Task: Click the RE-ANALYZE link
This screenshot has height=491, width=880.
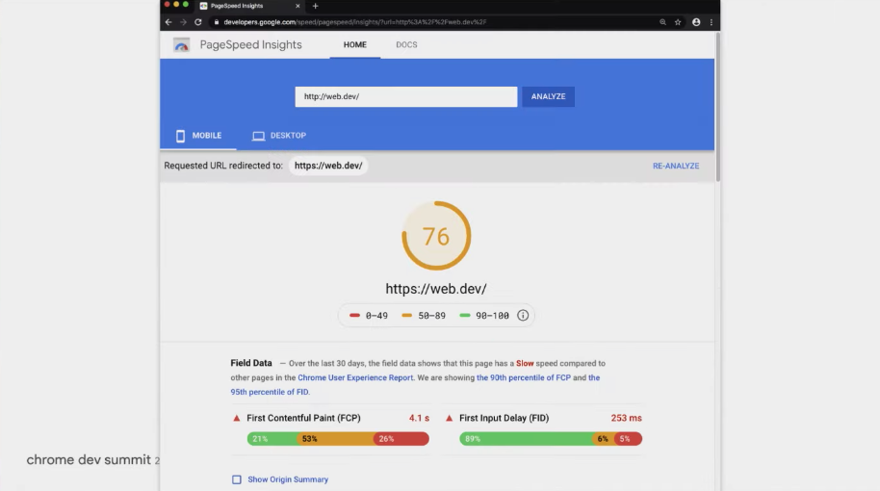Action: [x=676, y=167]
